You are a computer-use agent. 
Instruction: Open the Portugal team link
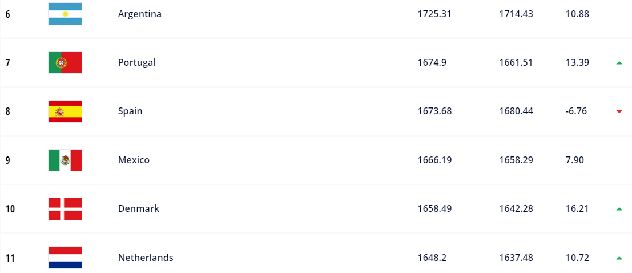click(x=137, y=63)
